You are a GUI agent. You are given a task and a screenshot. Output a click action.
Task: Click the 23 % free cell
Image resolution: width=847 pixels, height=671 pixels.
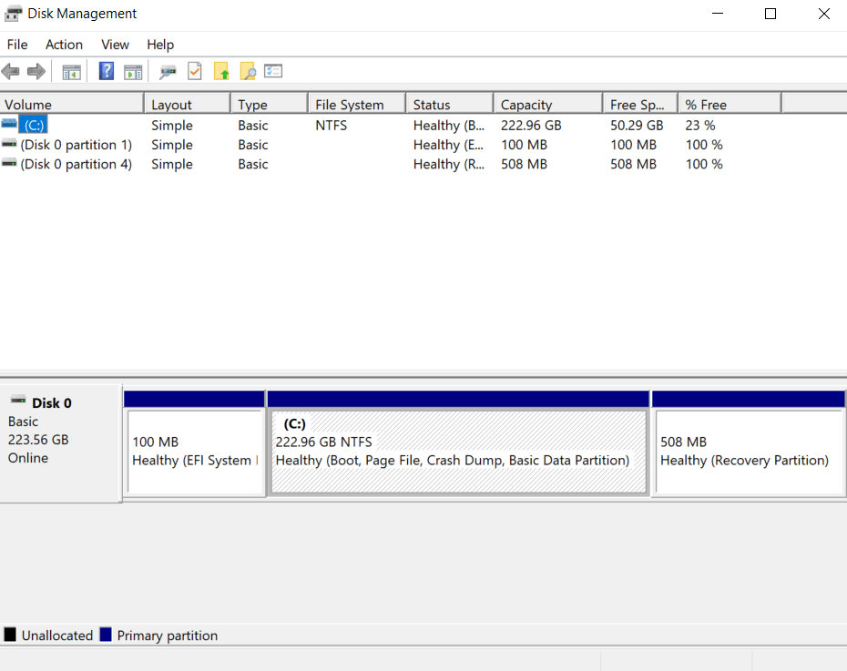700,126
